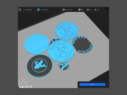Select the top Oakland Athletics medallion model
127x95 pixels.
tap(67, 31)
